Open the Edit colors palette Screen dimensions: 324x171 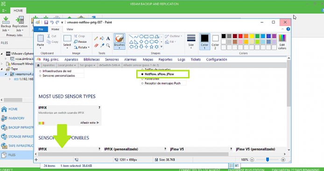[x=282, y=42]
